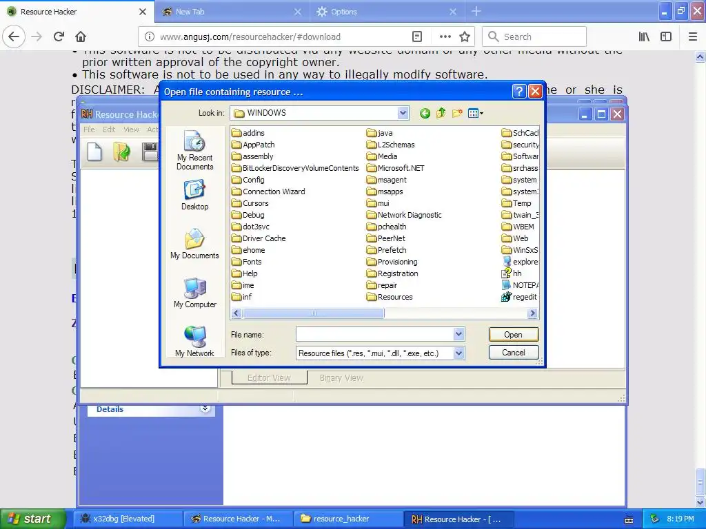Screen dimensions: 706x529
Task: Select the explorer file entry
Action: pyautogui.click(x=520, y=262)
